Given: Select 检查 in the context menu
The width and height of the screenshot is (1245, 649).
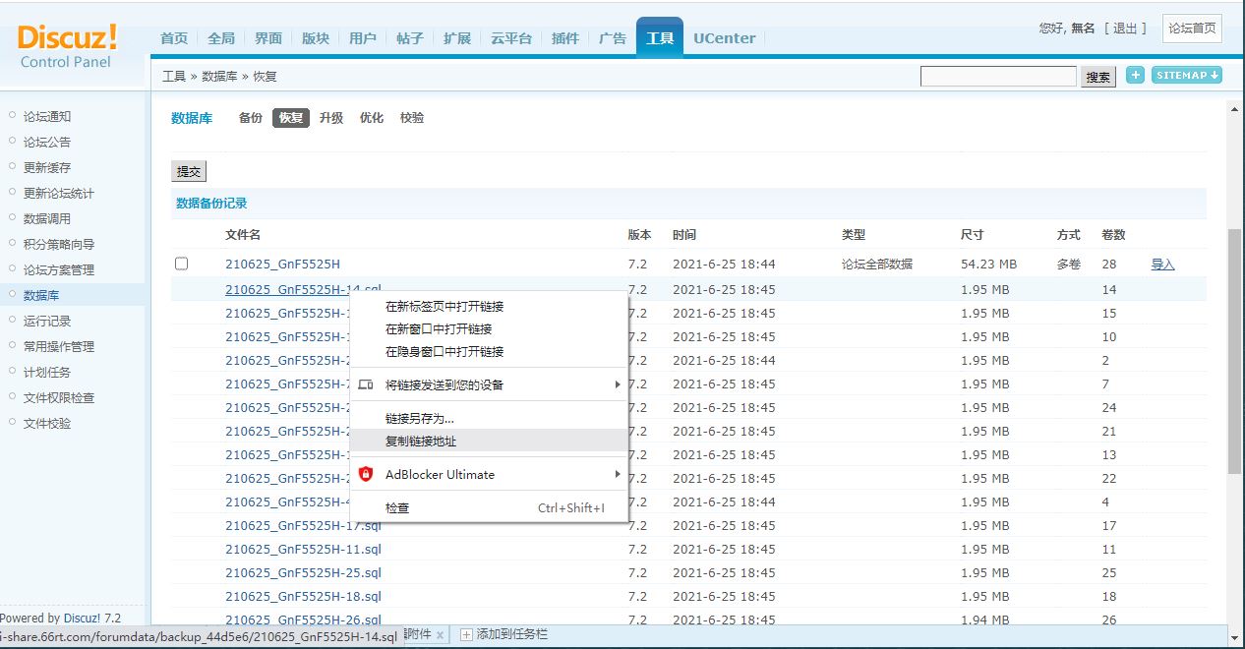Looking at the screenshot, I should [x=489, y=507].
